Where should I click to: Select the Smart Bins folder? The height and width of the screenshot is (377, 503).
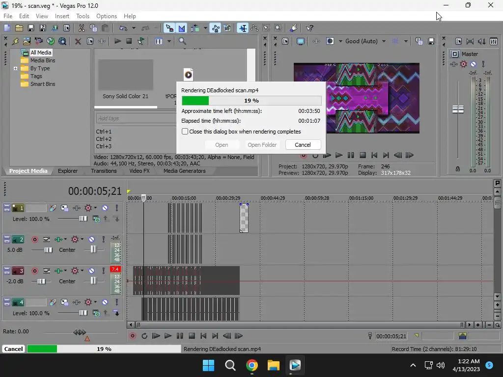click(x=43, y=84)
